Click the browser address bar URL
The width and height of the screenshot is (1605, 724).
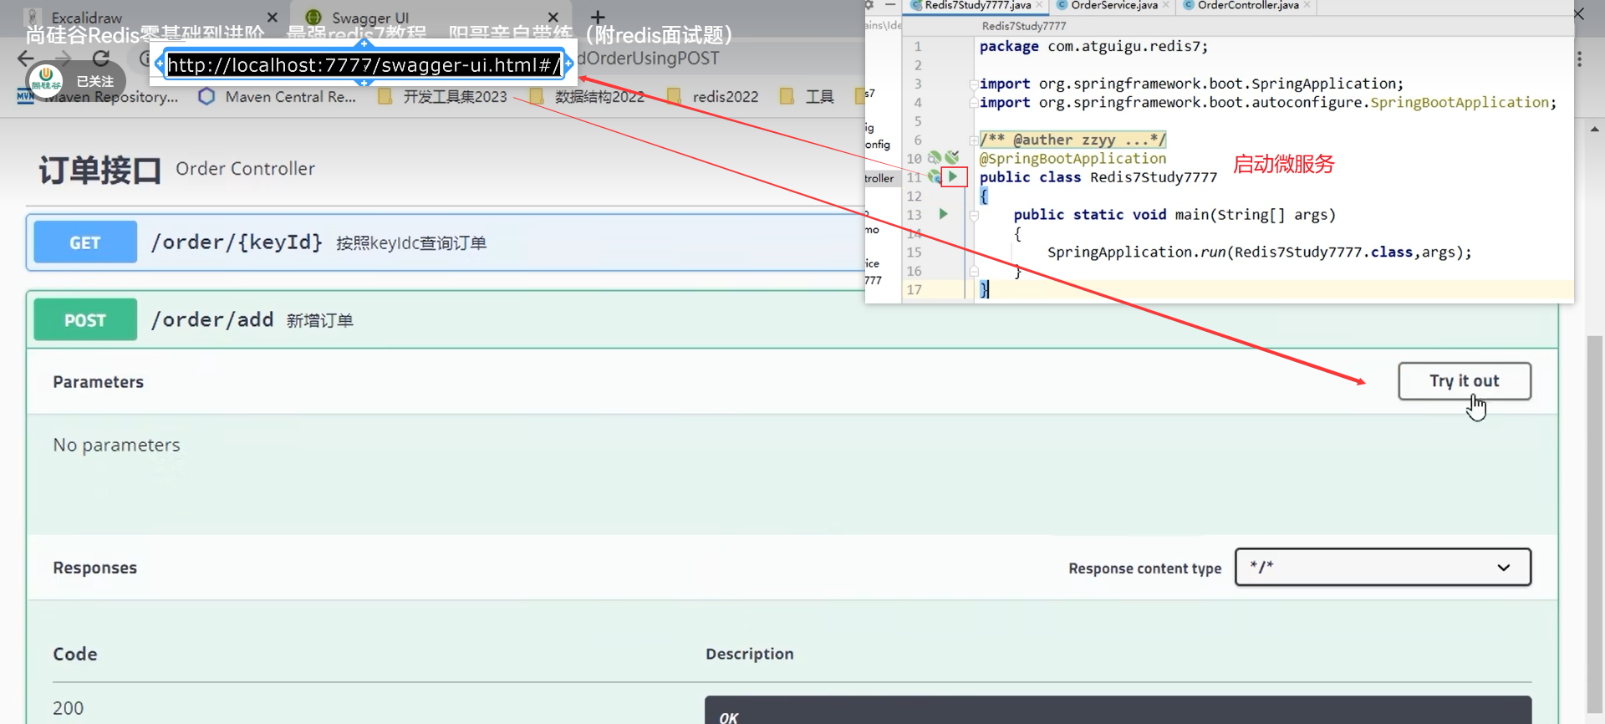pos(364,64)
